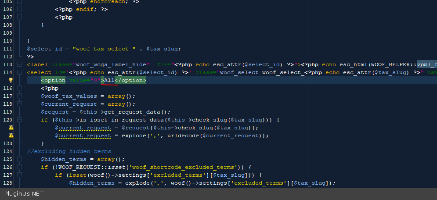Toggle the fold marker at line 127
437x200 pixels.
(19, 175)
